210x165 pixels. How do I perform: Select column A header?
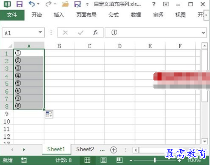[x=29, y=46]
